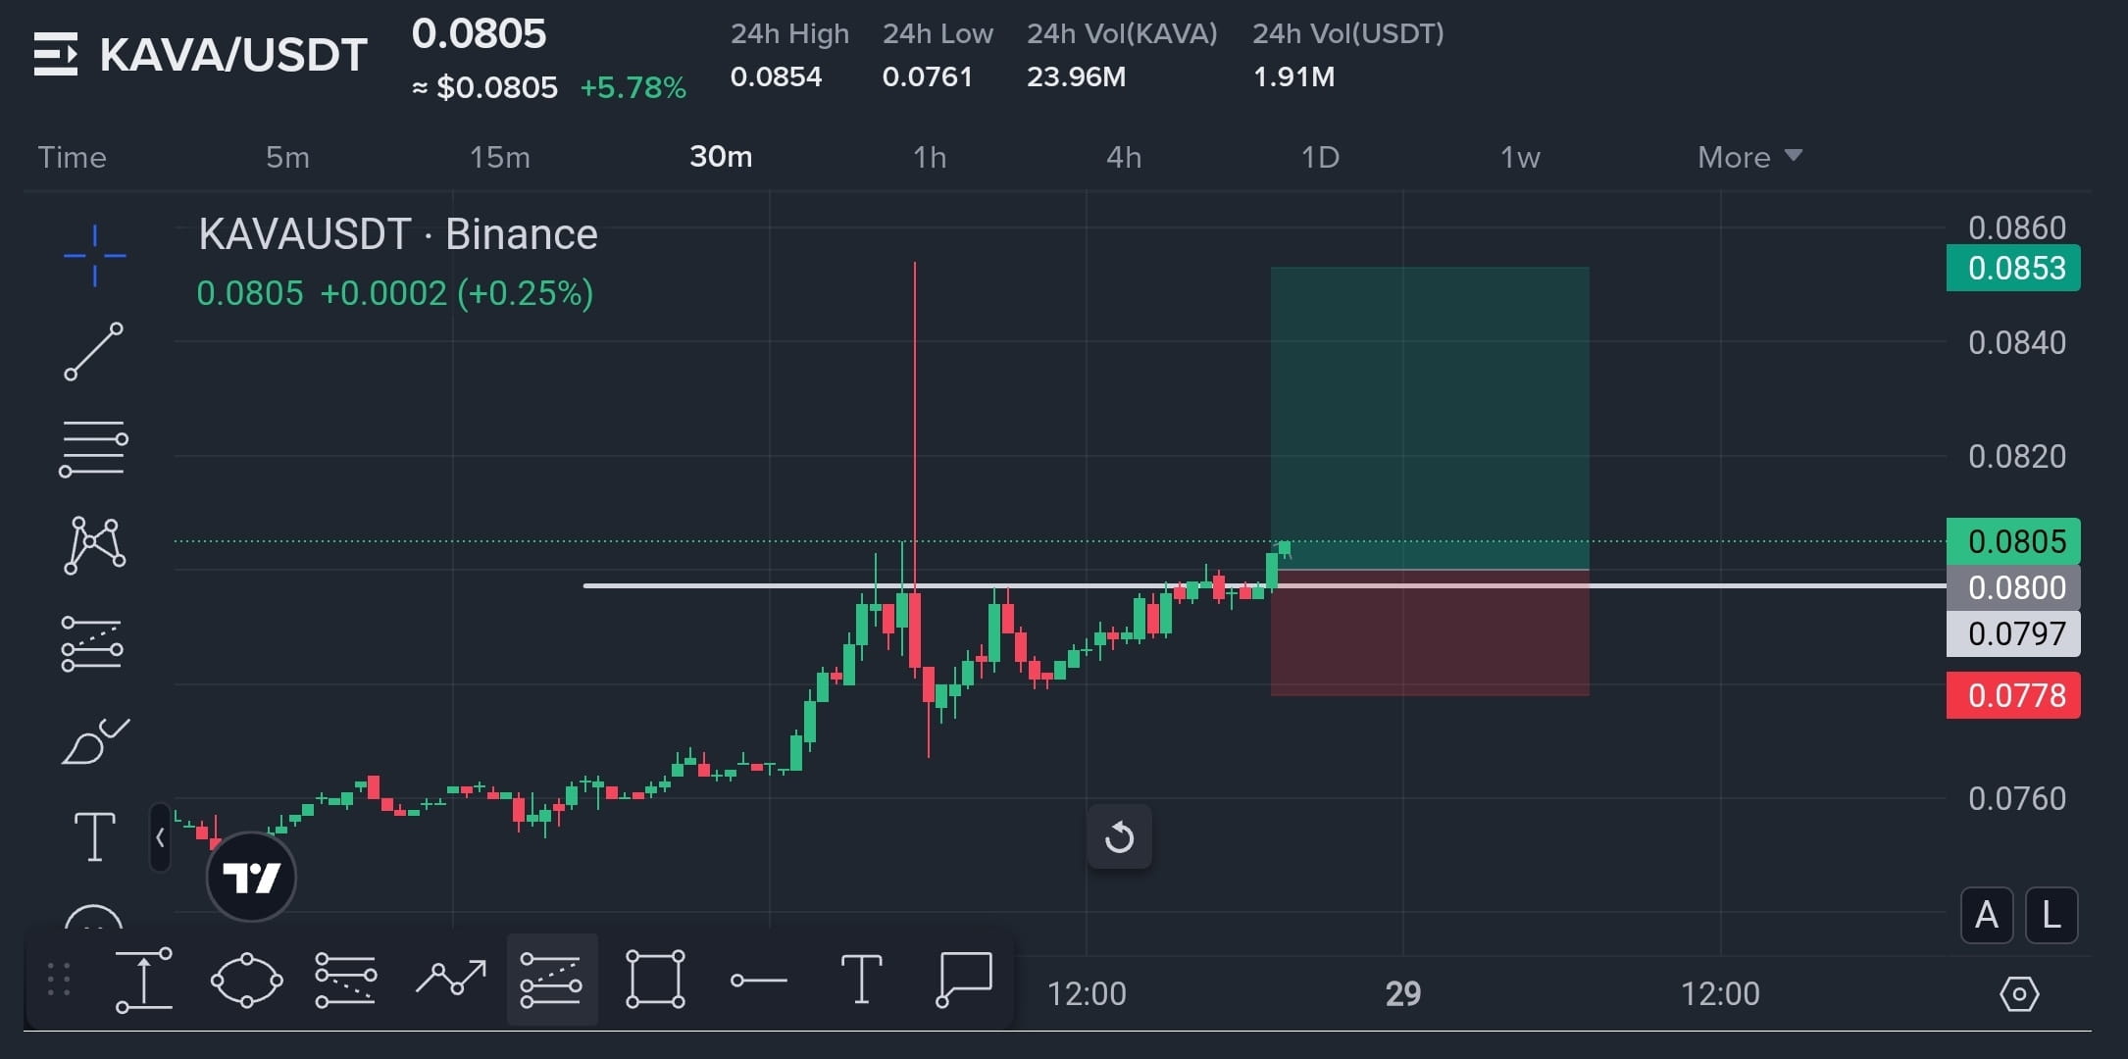Image resolution: width=2128 pixels, height=1059 pixels.
Task: Choose the horizontal ray tool
Action: 759,980
